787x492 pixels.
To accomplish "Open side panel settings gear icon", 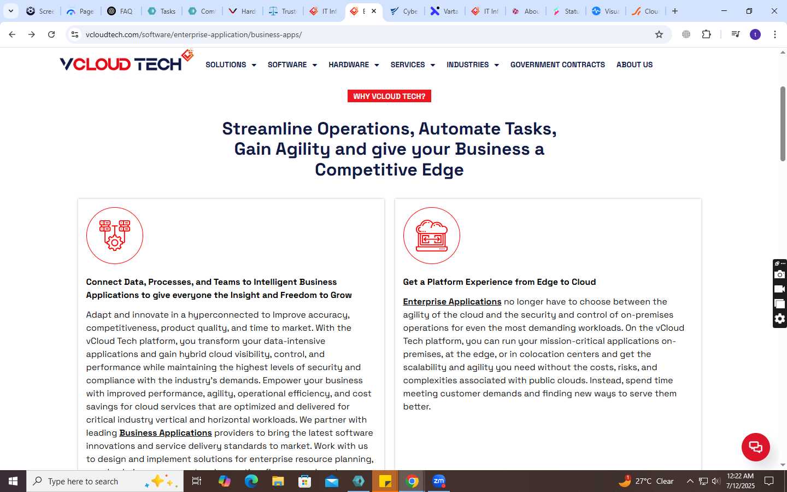I will point(780,319).
